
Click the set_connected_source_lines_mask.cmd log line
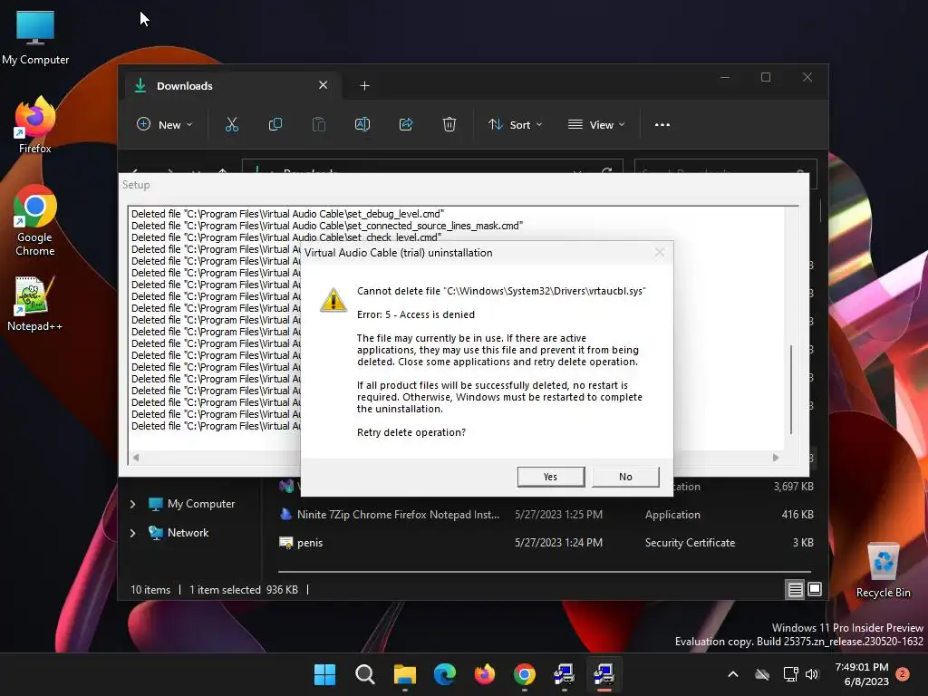[x=327, y=226]
